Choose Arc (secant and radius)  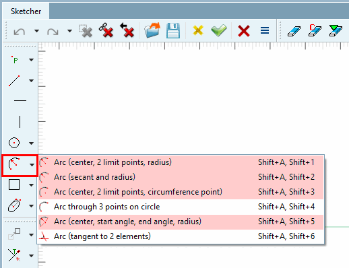181,177
